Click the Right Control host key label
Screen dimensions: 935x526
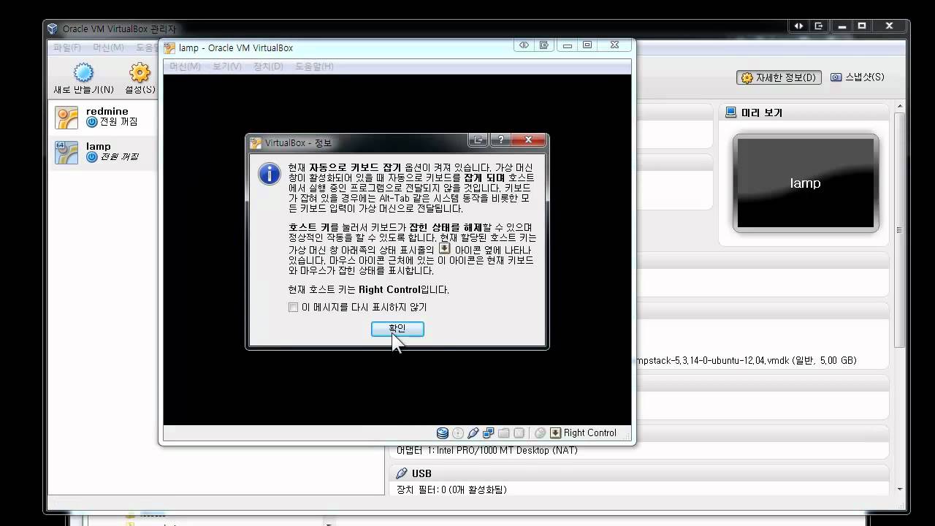[x=590, y=433]
